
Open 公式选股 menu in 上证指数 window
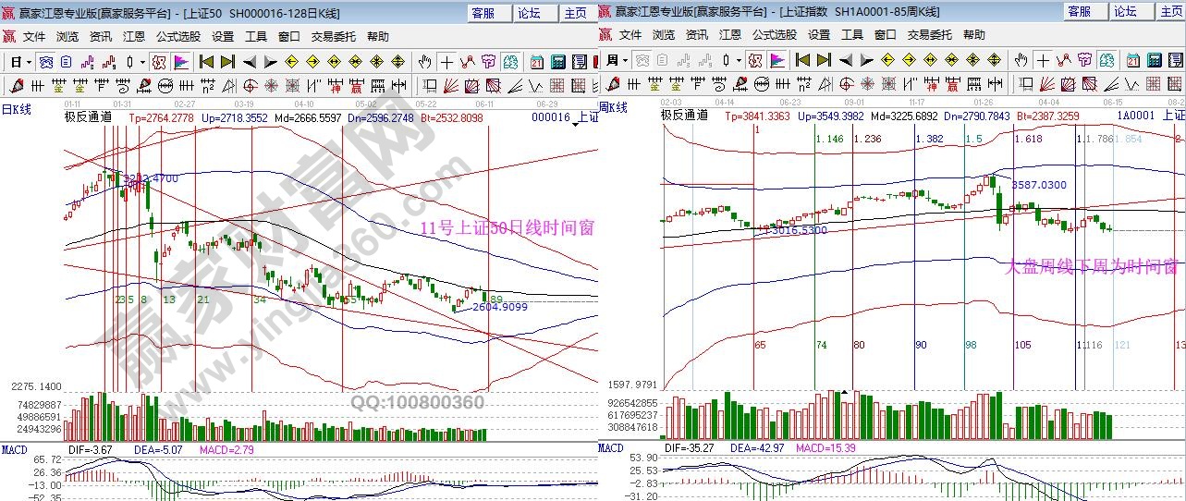(775, 35)
